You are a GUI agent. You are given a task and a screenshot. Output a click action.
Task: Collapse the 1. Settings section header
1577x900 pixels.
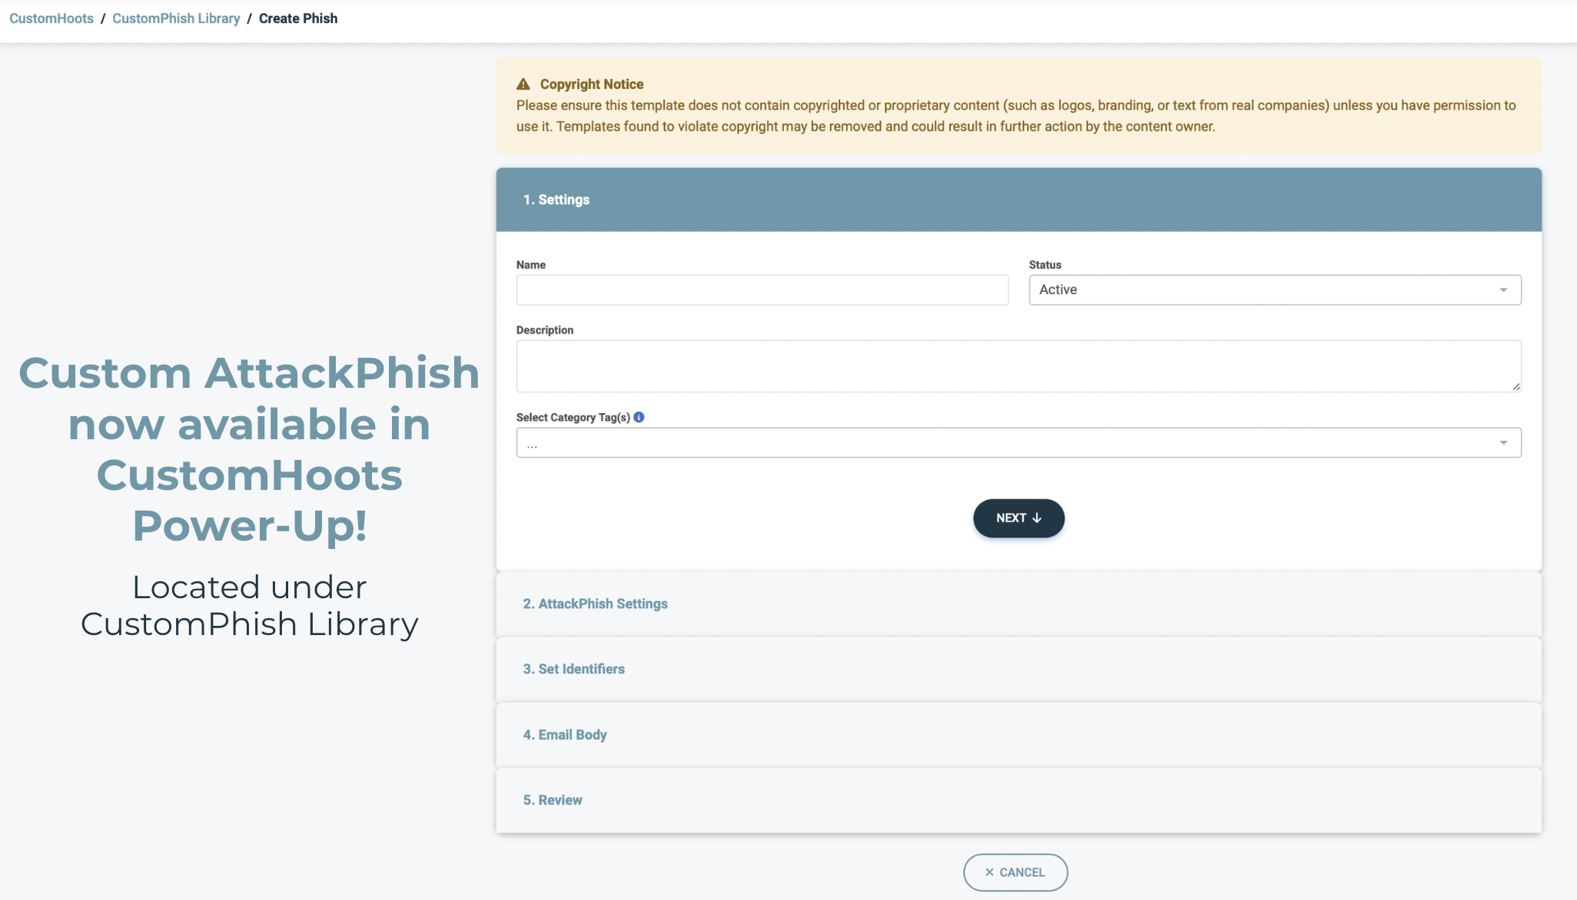556,200
